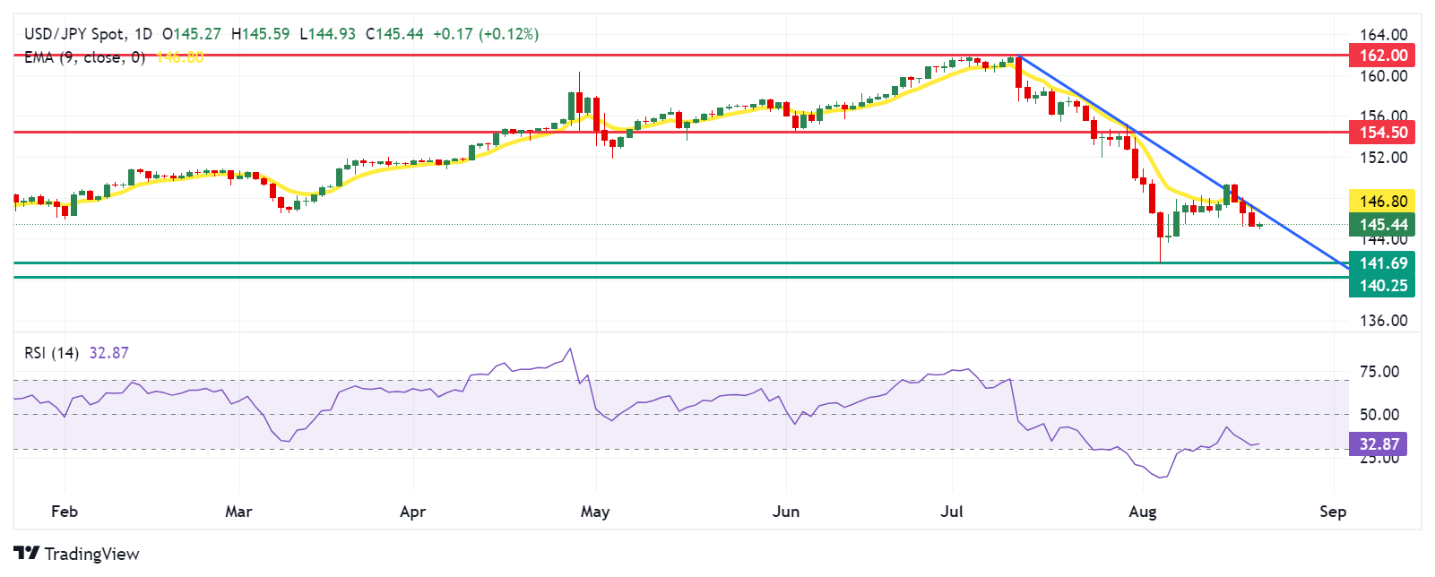This screenshot has height=577, width=1435.
Task: Select the 75.00 level on RSI axis
Action: coord(1379,372)
